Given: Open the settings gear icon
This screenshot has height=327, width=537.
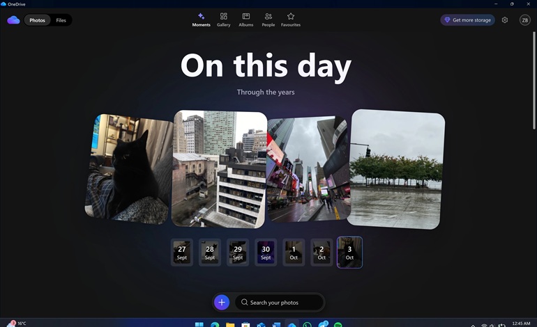Looking at the screenshot, I should coord(505,20).
